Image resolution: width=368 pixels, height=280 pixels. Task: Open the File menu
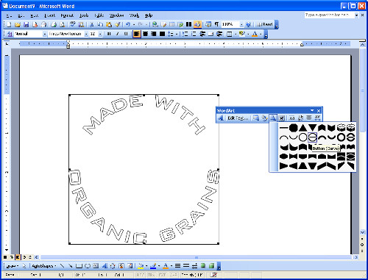9,15
